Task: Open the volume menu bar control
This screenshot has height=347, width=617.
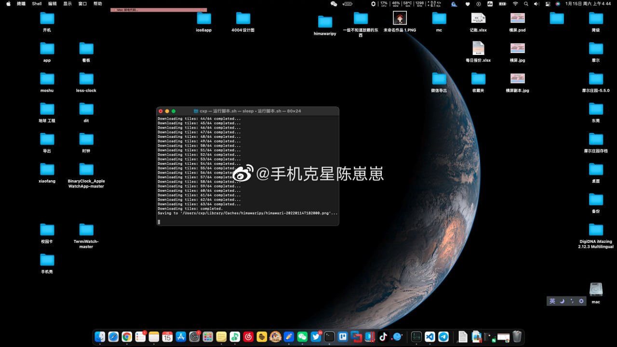Action: click(x=537, y=3)
